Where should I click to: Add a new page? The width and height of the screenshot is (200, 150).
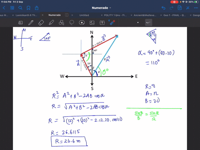tap(180, 8)
